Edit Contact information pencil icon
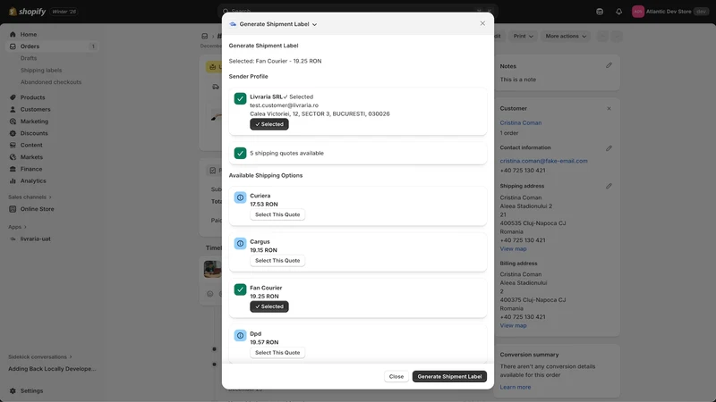 click(x=609, y=148)
